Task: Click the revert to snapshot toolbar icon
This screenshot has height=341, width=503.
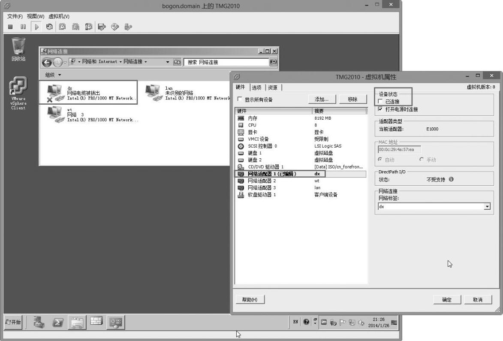Action: [x=76, y=27]
